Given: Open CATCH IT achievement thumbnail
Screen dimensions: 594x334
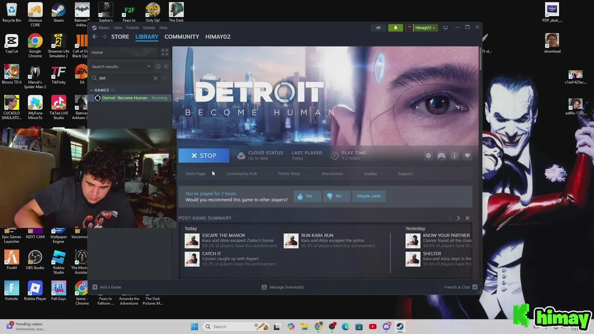Looking at the screenshot, I should tap(192, 259).
